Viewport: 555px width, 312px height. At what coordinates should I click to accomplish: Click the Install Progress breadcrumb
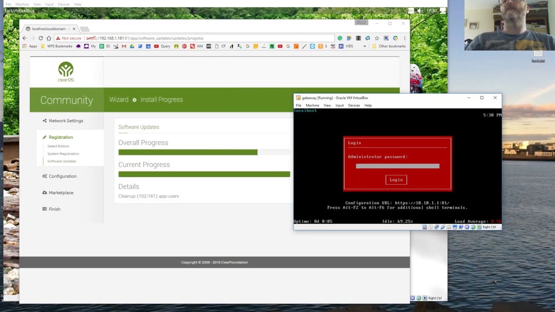(x=162, y=100)
